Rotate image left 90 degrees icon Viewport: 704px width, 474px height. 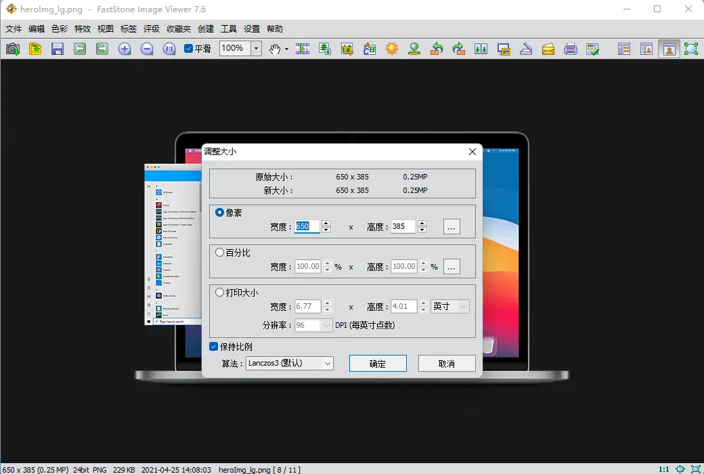437,49
